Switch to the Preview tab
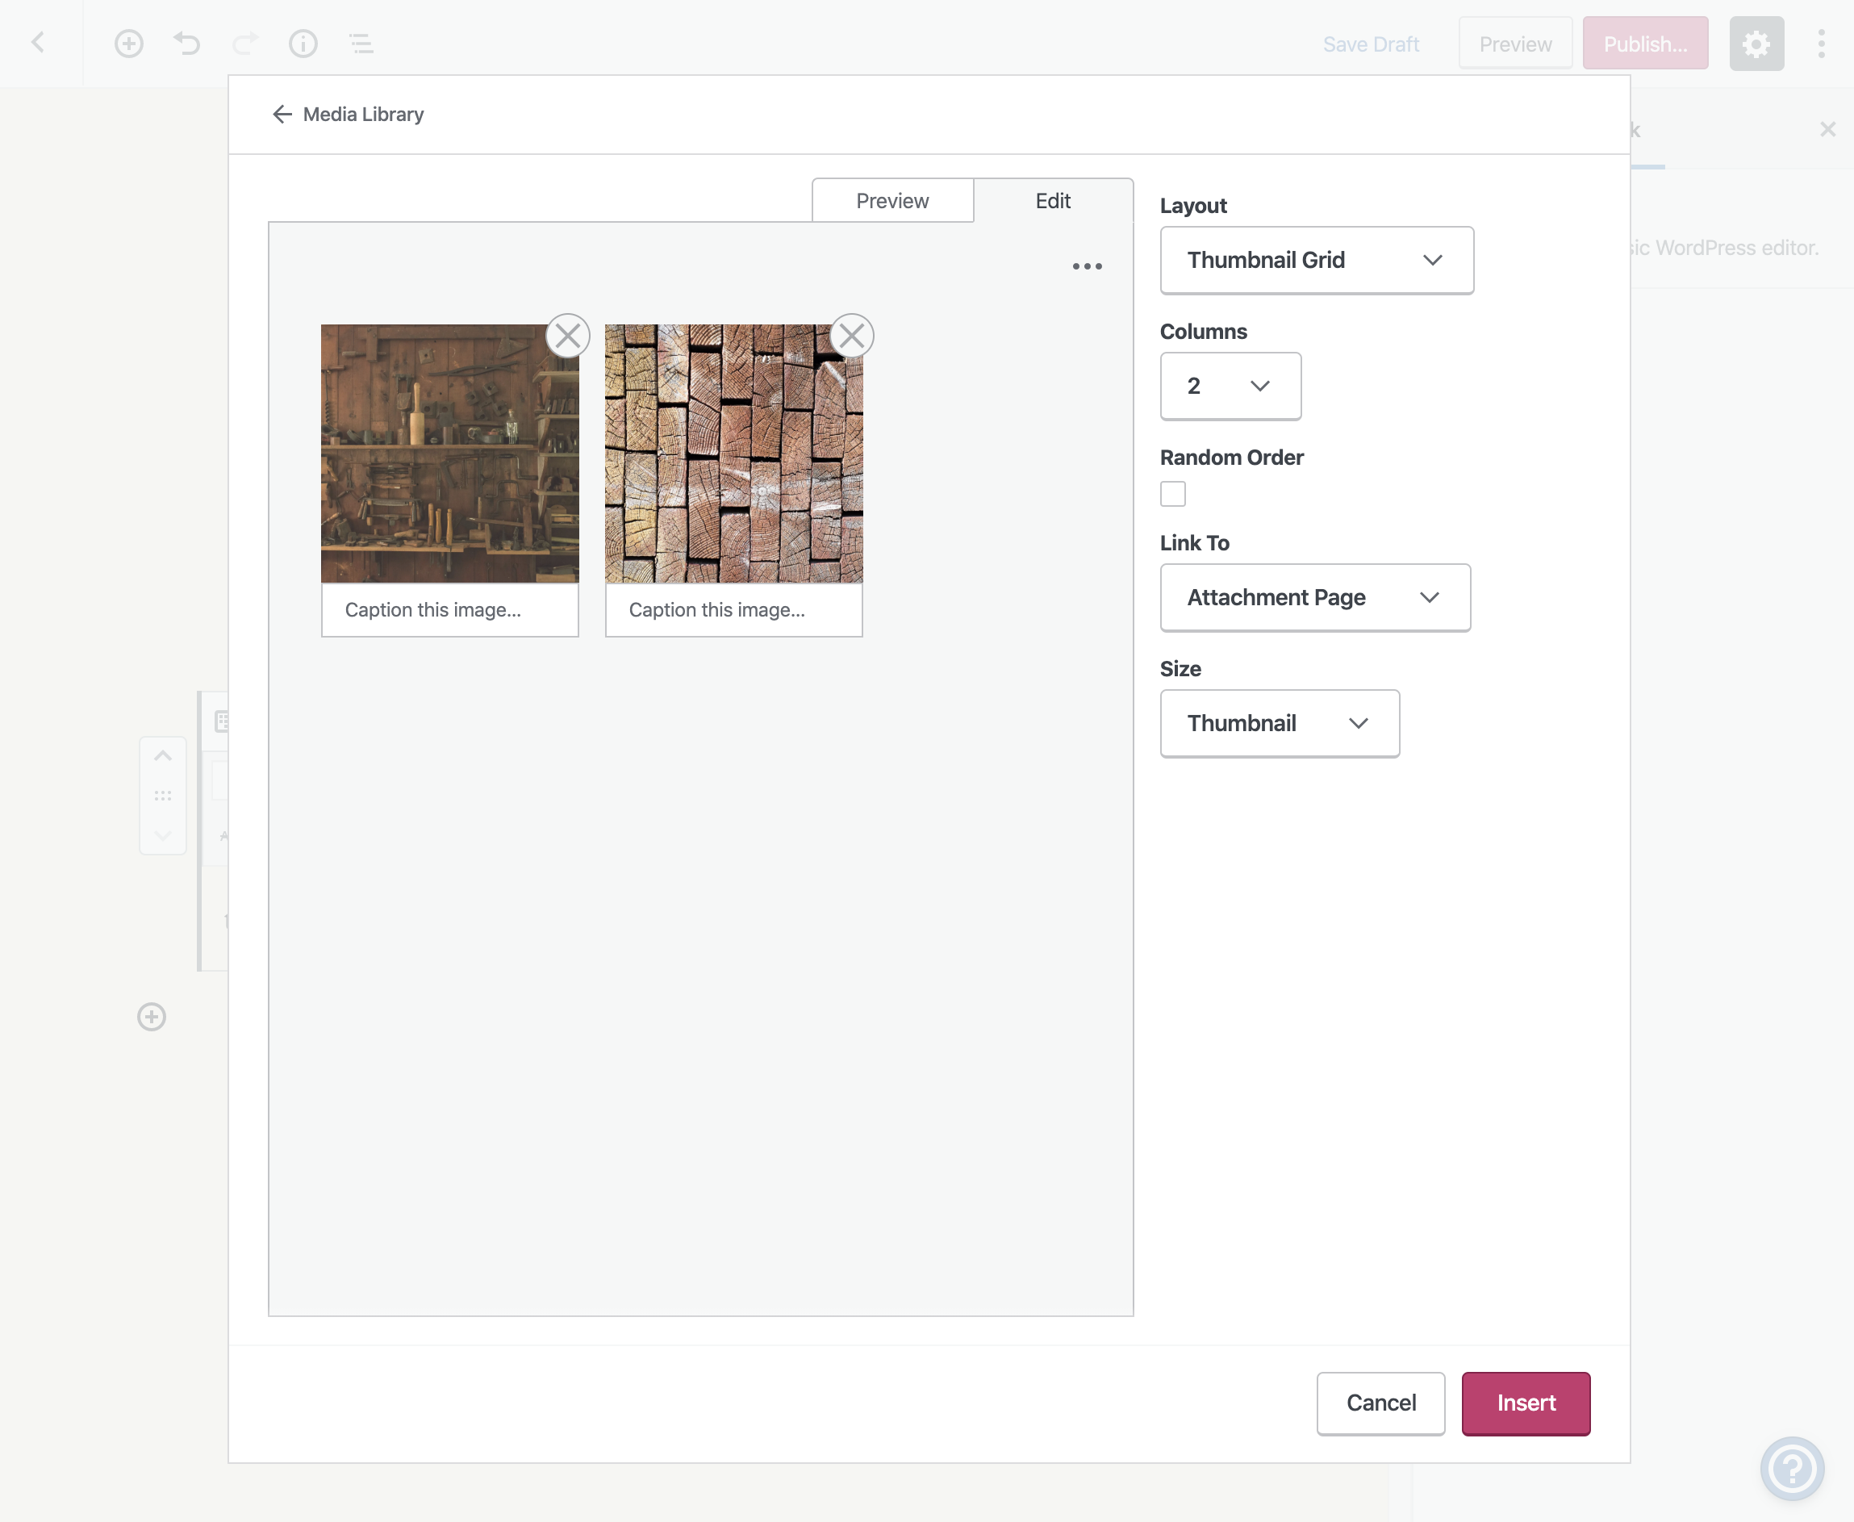1854x1522 pixels. point(892,201)
